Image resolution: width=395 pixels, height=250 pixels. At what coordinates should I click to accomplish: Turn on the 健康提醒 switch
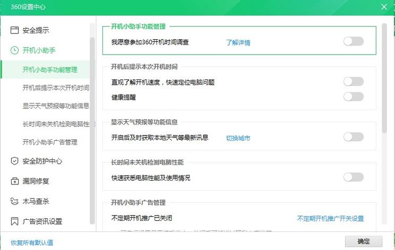(x=354, y=97)
